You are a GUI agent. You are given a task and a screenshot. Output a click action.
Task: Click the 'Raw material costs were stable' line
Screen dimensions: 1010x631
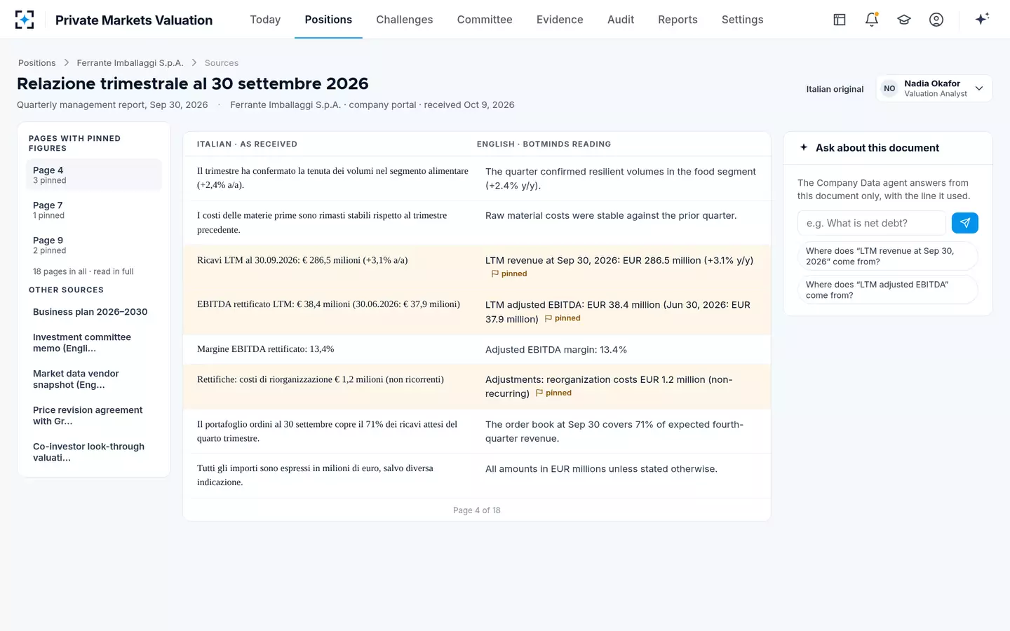click(x=611, y=216)
